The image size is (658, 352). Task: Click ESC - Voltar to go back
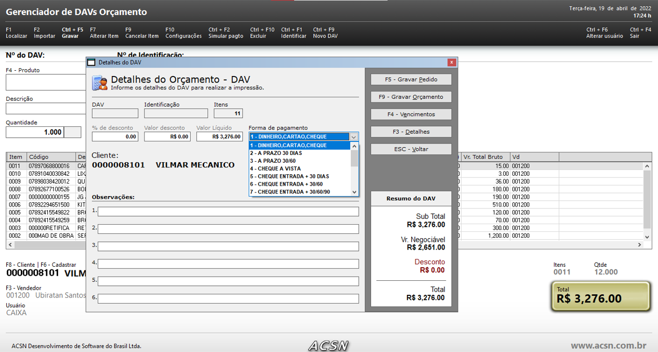point(411,149)
